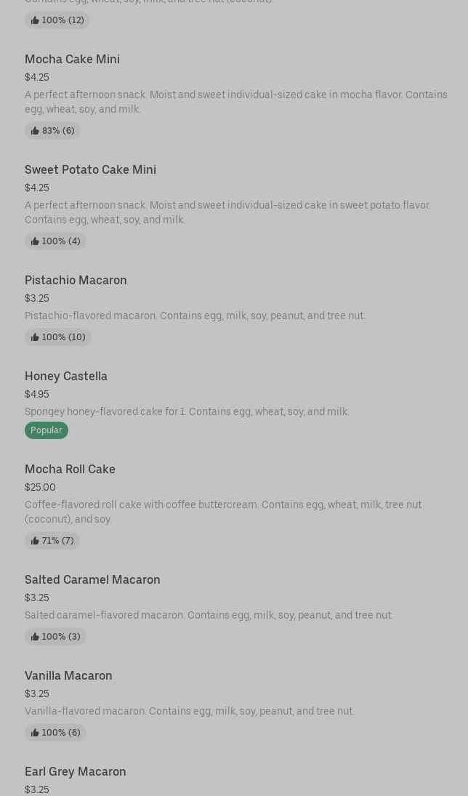Open the Mocha Cake Mini item
468x796 pixels.
pyautogui.click(x=72, y=59)
